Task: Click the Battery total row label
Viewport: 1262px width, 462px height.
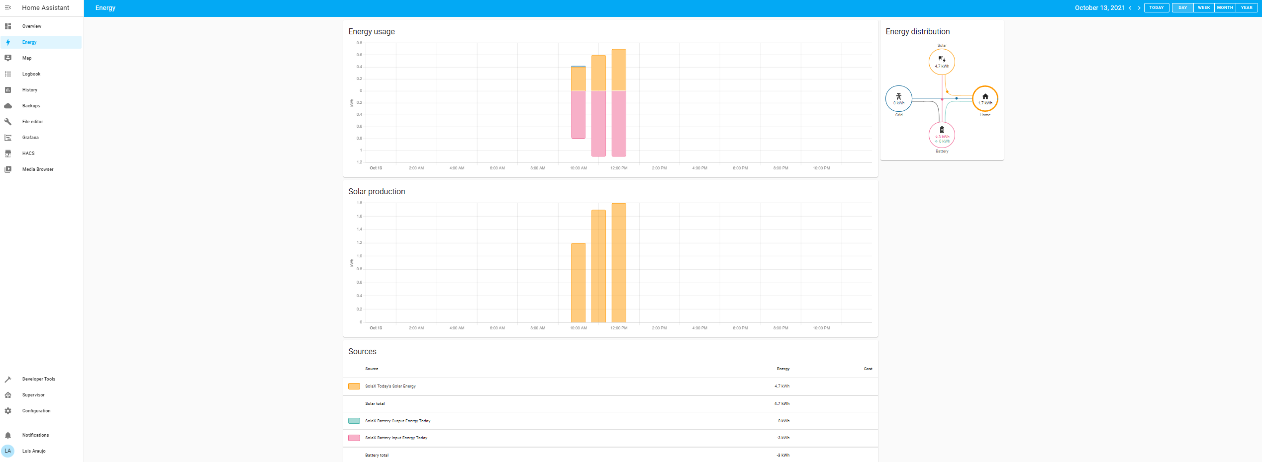Action: (x=377, y=455)
